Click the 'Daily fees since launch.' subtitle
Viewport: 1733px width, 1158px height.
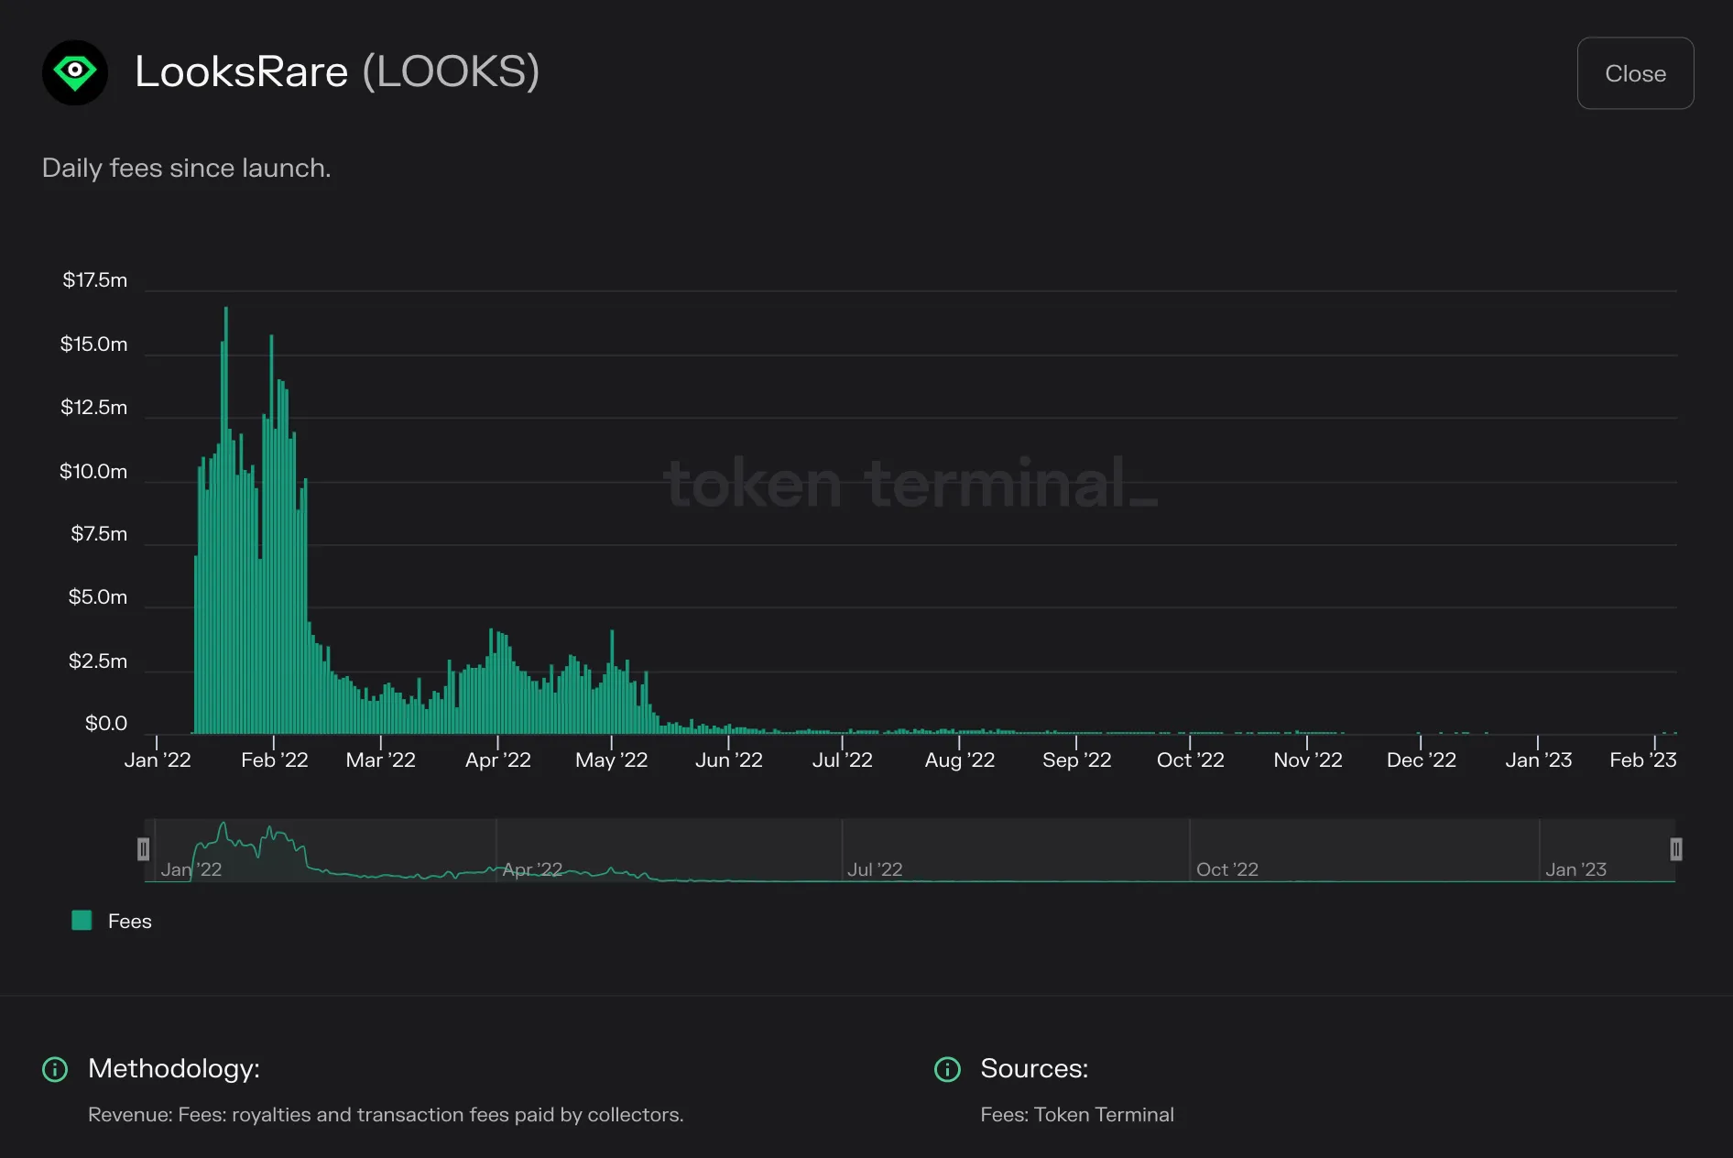click(187, 169)
